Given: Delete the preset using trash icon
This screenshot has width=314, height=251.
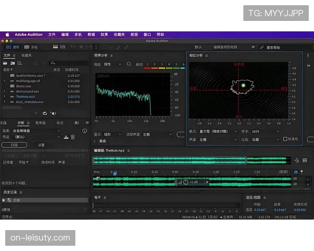Looking at the screenshot, I should [73, 137].
